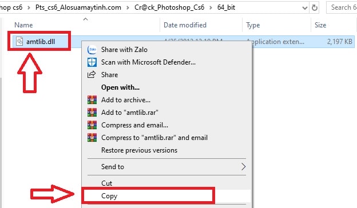The width and height of the screenshot is (357, 208).
Task: Select Open with... in context menu
Action: (x=121, y=87)
